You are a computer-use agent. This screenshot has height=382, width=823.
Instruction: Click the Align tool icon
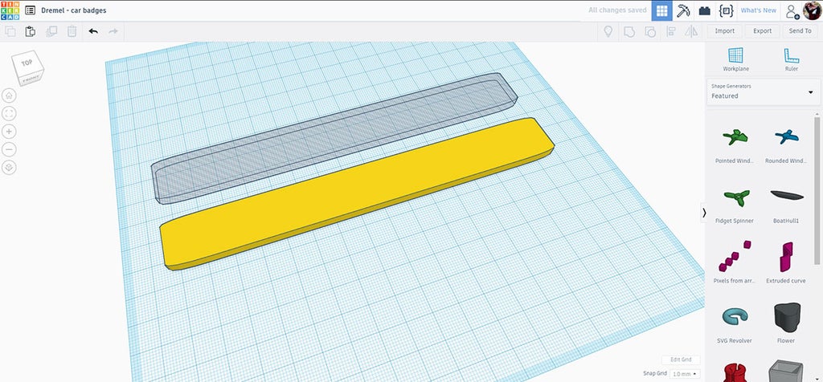coord(671,31)
